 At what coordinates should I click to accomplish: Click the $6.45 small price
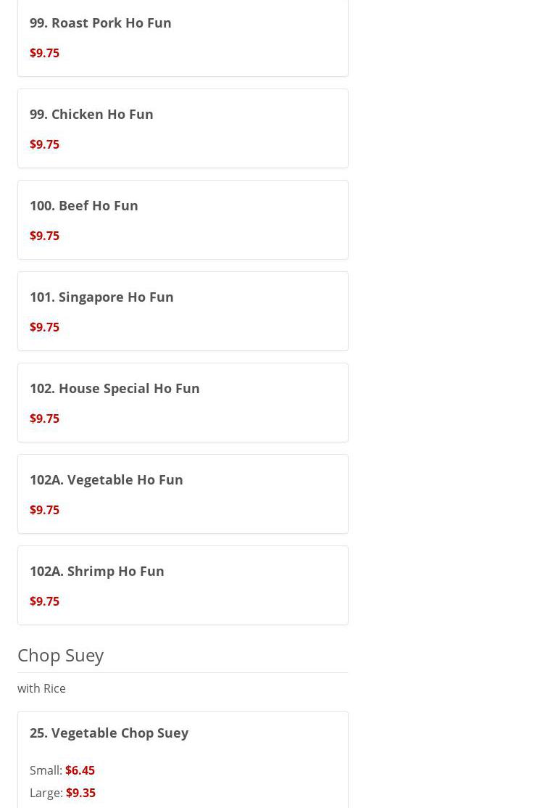(x=80, y=770)
